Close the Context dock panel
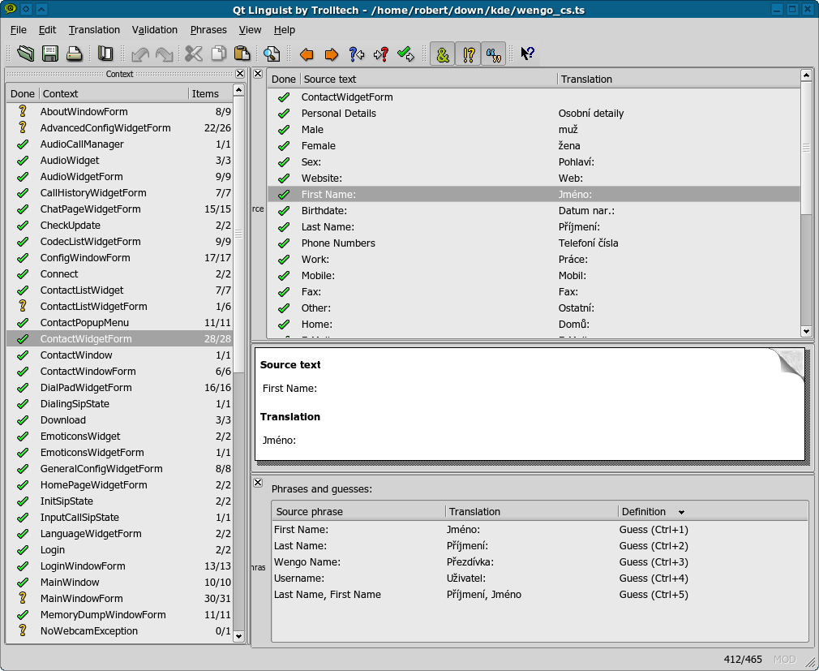Image resolution: width=819 pixels, height=671 pixels. click(x=240, y=74)
